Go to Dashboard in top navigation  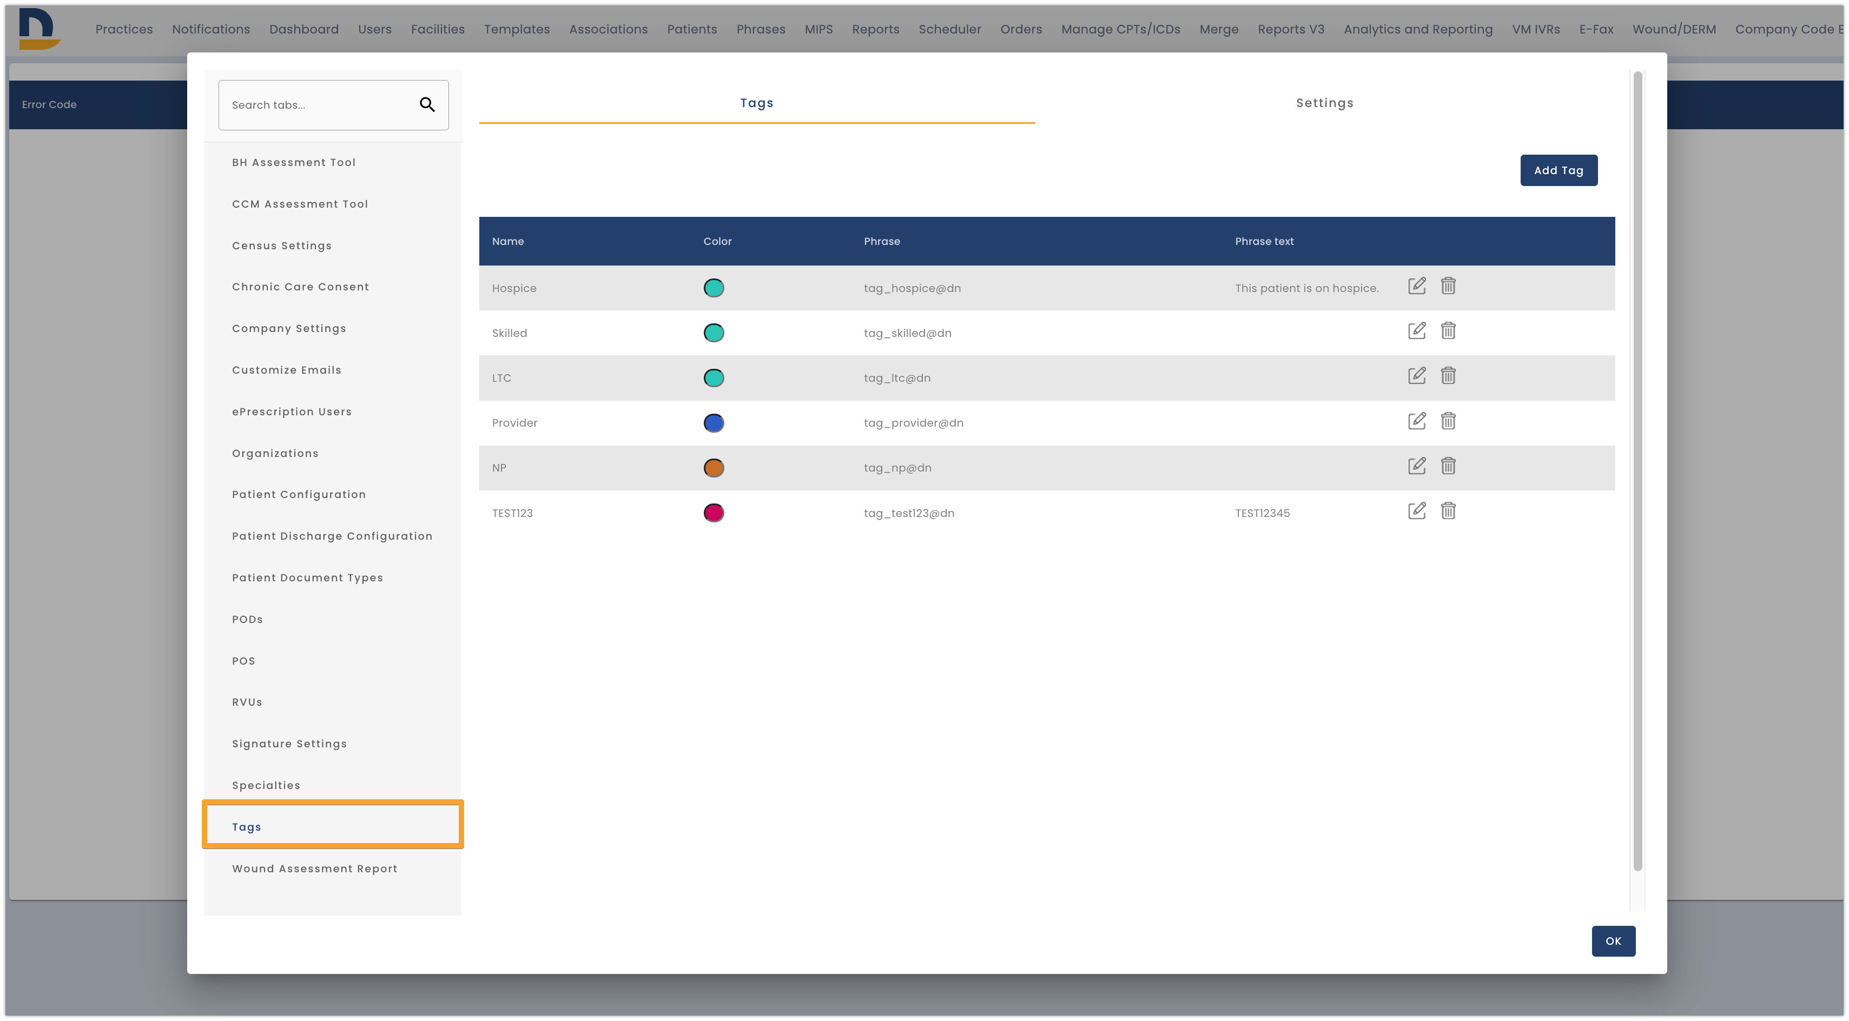tap(303, 29)
